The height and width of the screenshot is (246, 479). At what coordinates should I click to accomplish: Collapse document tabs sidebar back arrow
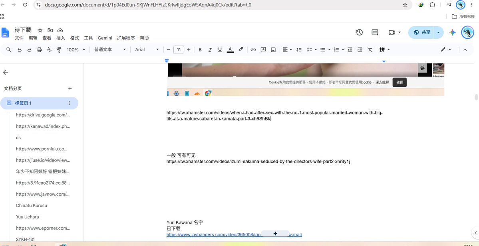6,72
